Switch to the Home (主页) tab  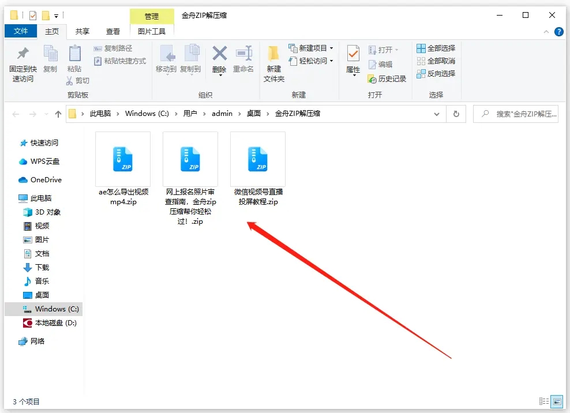coord(52,32)
